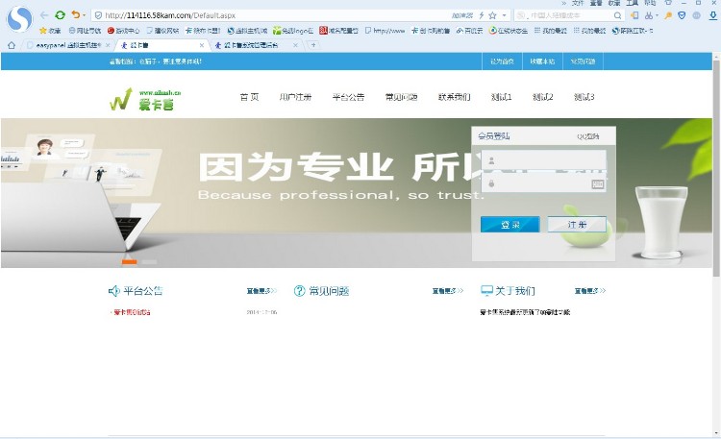Click the scissors screenshot tool icon
This screenshot has height=439, width=721.
648,15
